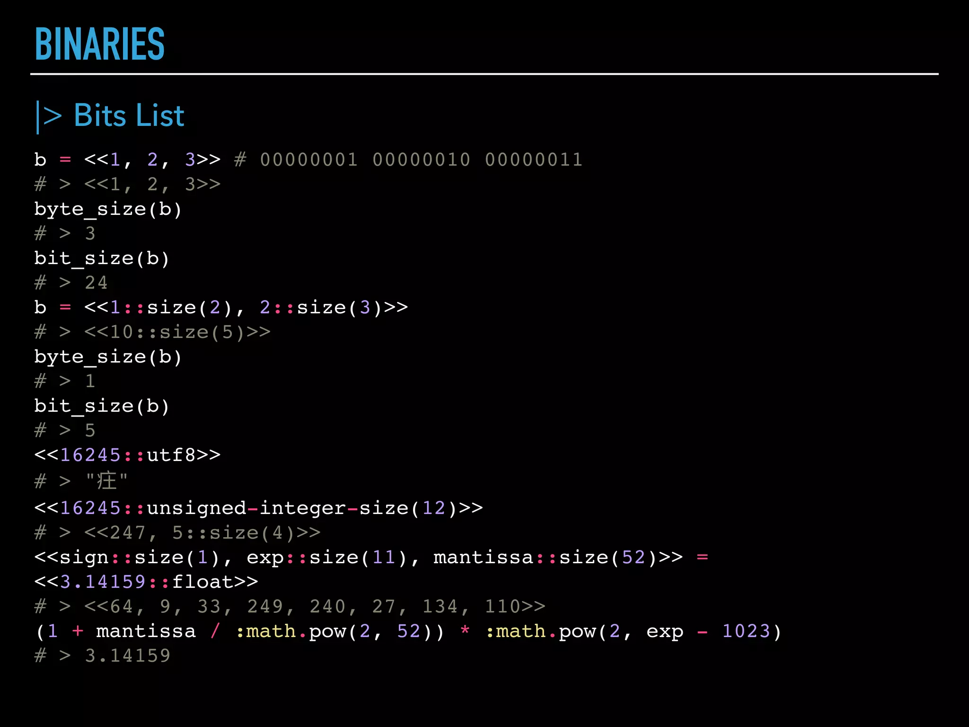Click the first 'byte_size(b)' line
Viewport: 969px width, 727px height.
click(x=108, y=209)
